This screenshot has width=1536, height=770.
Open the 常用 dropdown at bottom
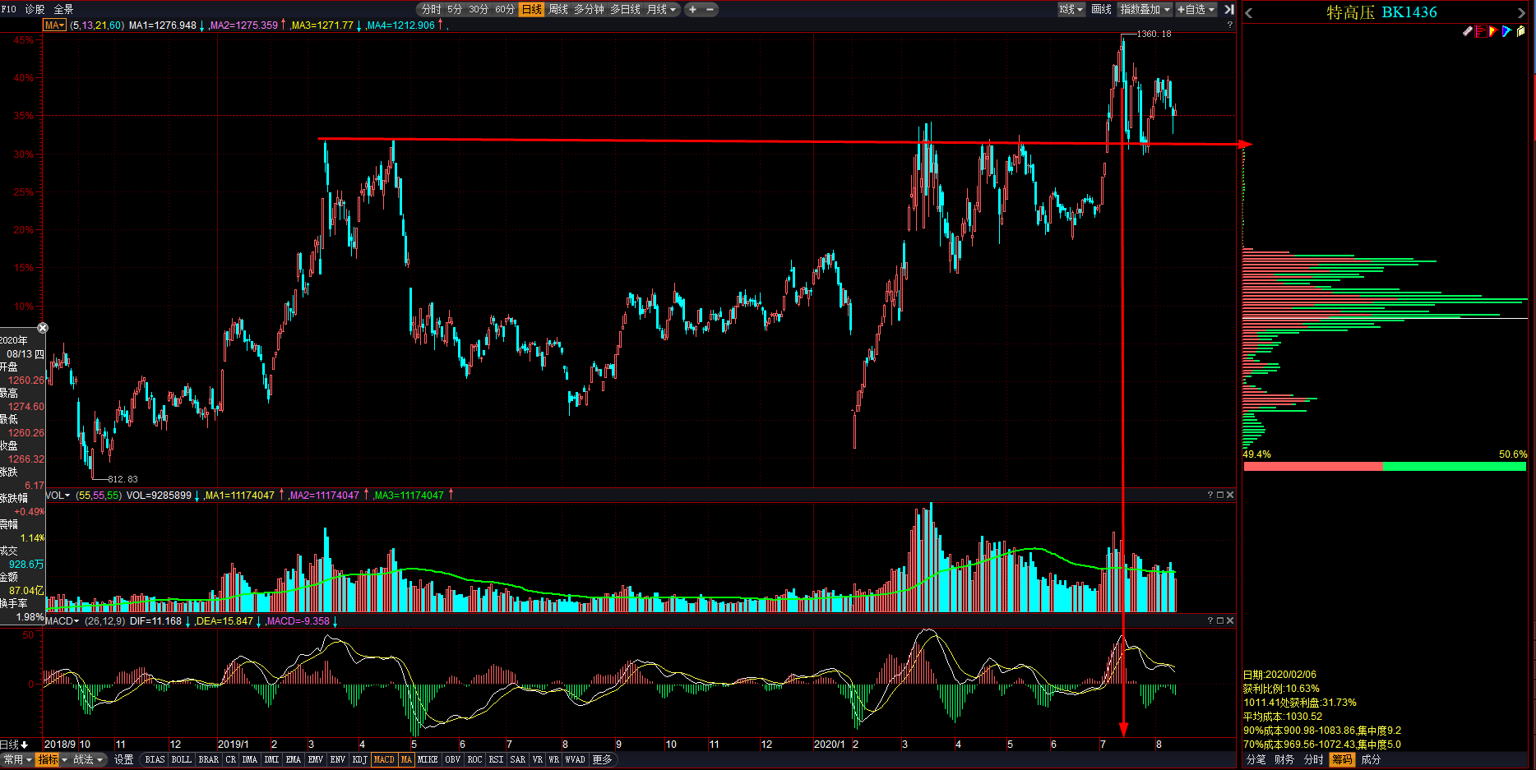pos(17,759)
